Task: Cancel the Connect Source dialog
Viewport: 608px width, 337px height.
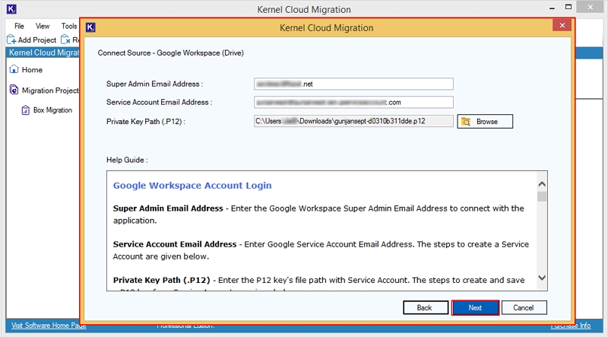Action: click(x=524, y=307)
